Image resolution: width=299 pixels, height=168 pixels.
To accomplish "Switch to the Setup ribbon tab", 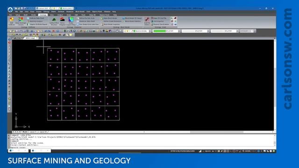I will [x=18, y=14].
